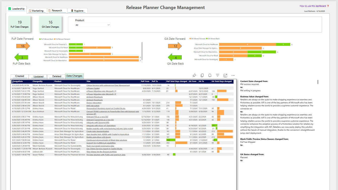
Task: Click the focus mode expand icon
Action: (225, 75)
